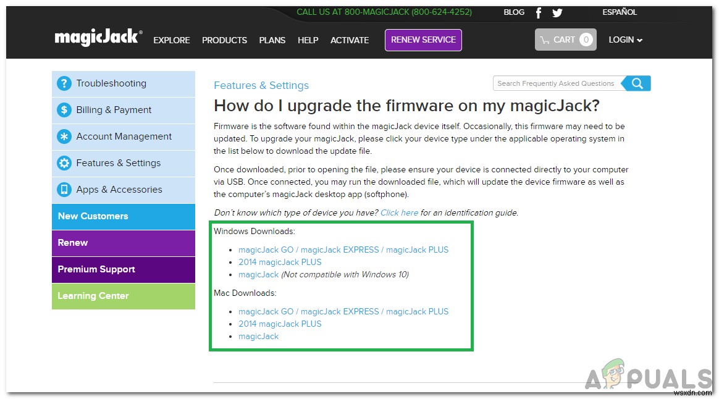The image size is (719, 399).
Task: Follow the device identification Click here link
Action: [400, 212]
